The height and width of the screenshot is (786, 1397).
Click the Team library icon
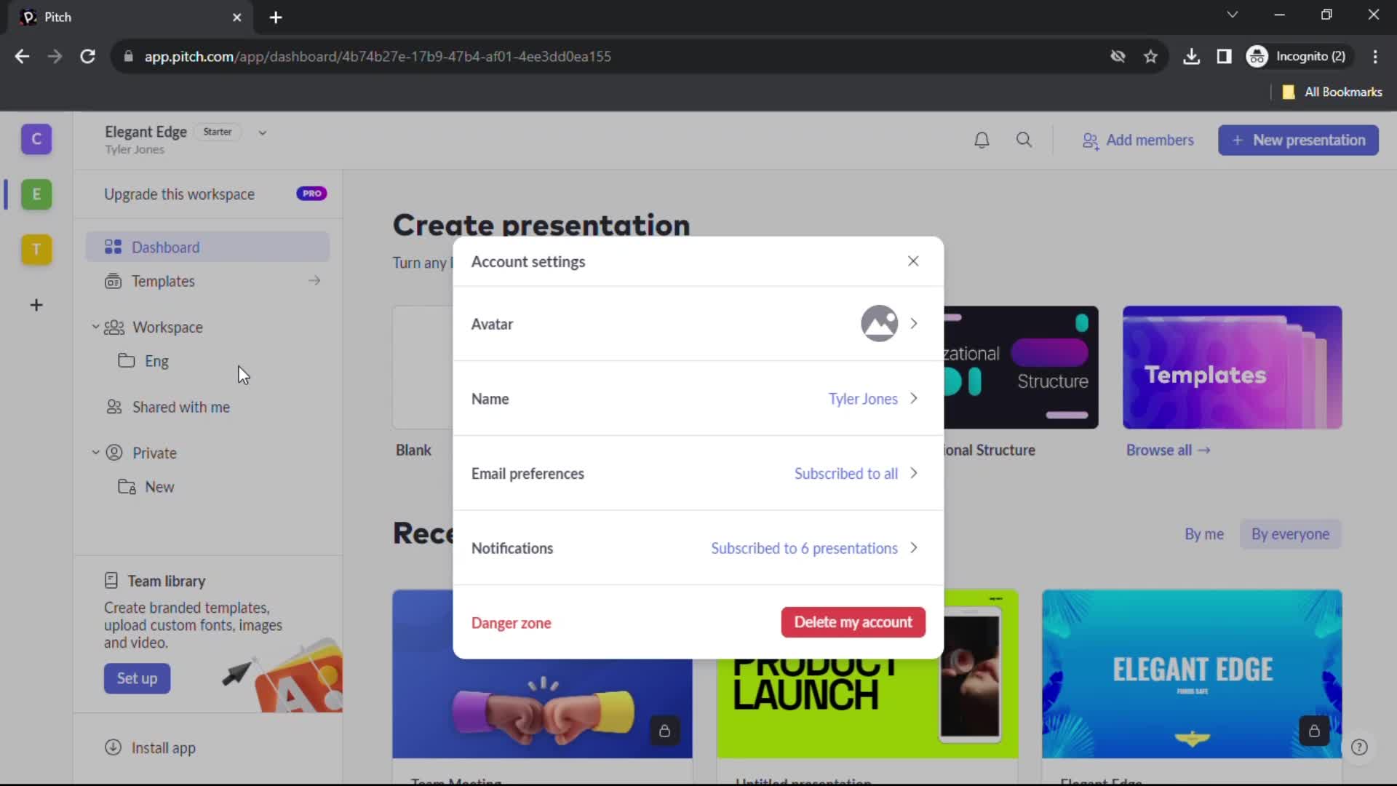click(x=111, y=581)
